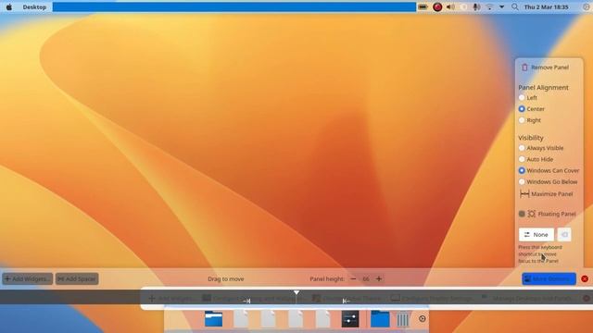Open System Settings sliders dock icon

point(350,319)
